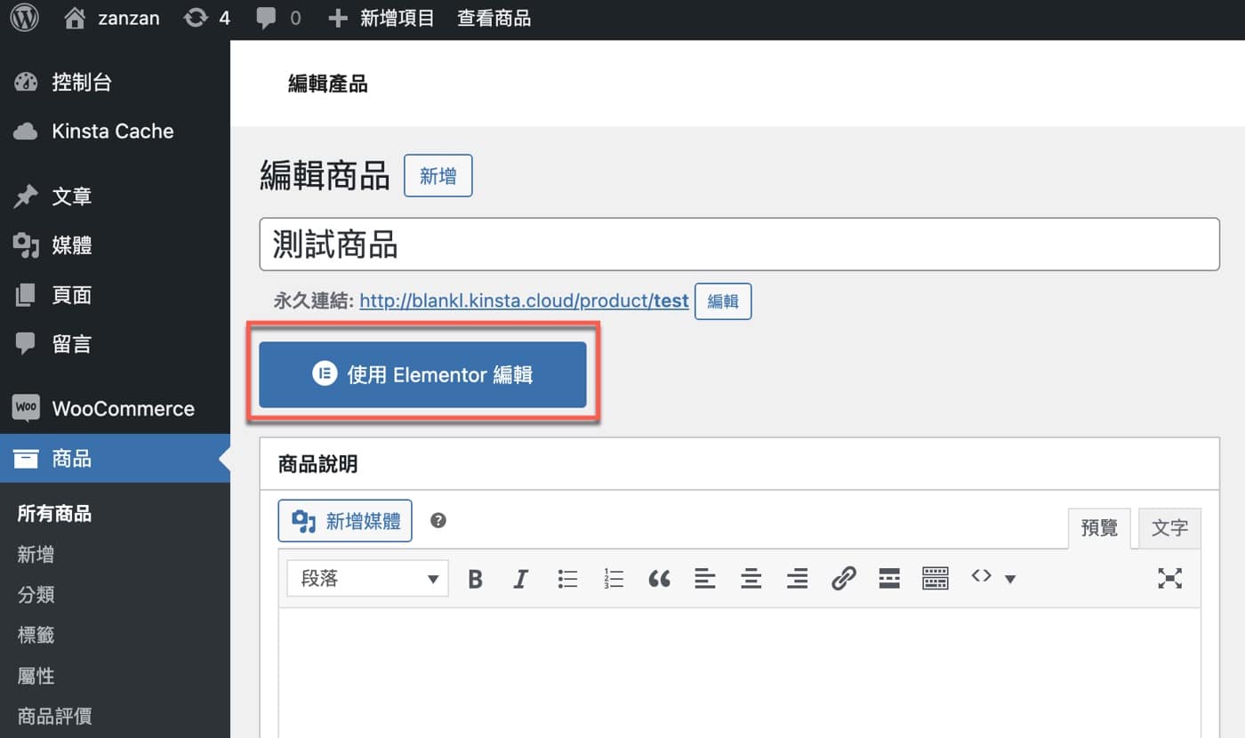Image resolution: width=1245 pixels, height=738 pixels.
Task: Click the product title field 測試商品
Action: tap(739, 244)
